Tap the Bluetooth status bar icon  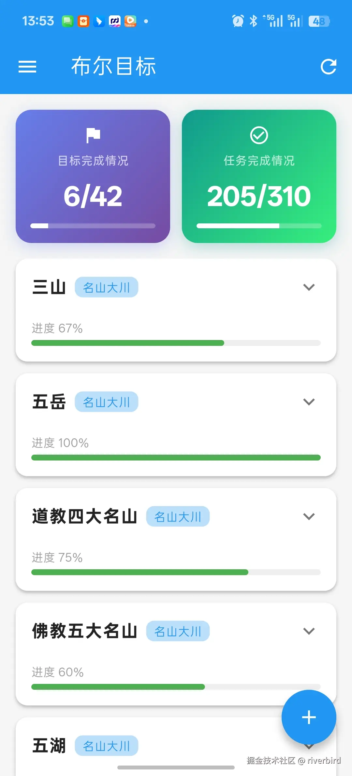point(253,21)
